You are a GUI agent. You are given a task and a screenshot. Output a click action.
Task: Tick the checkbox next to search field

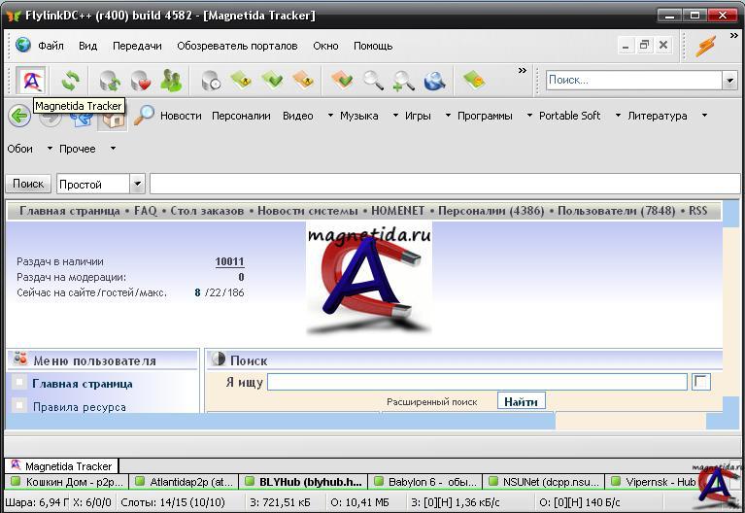click(x=700, y=383)
